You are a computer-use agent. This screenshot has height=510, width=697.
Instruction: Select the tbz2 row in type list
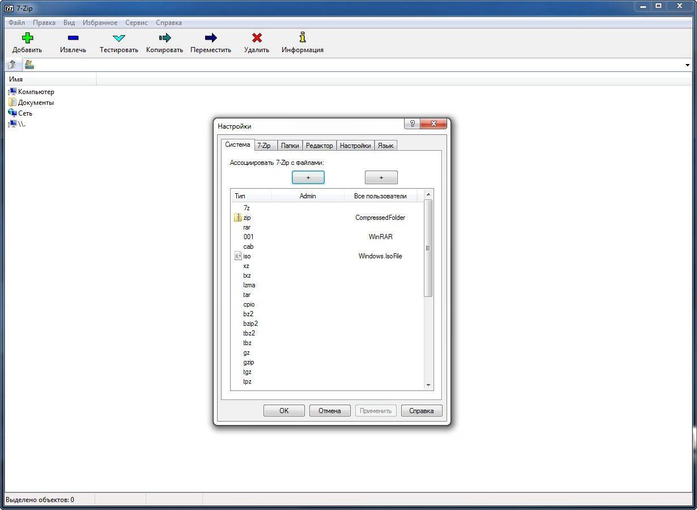tap(328, 333)
